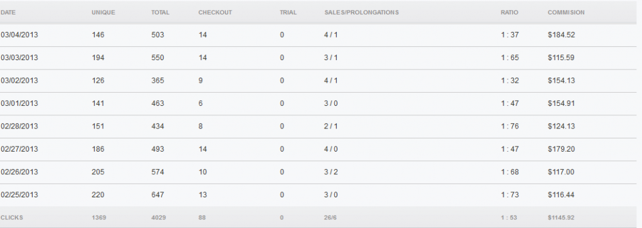Click the 03/02/2013 date cell
642x228 pixels.
[x=19, y=81]
